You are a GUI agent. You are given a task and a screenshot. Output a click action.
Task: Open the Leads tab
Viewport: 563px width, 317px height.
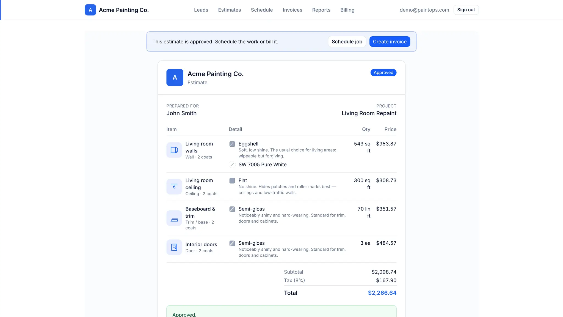pyautogui.click(x=201, y=10)
